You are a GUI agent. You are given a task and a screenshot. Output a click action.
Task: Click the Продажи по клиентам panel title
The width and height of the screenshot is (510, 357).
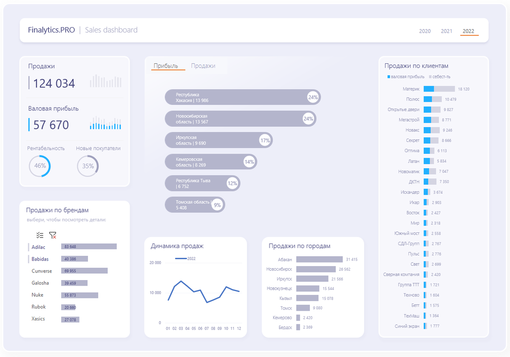(x=416, y=66)
